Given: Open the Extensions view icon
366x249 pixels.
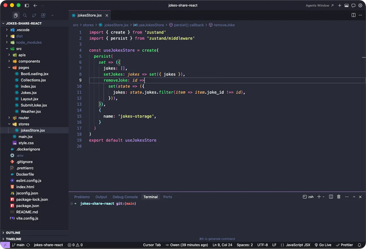Looking at the screenshot, I should (x=43, y=15).
